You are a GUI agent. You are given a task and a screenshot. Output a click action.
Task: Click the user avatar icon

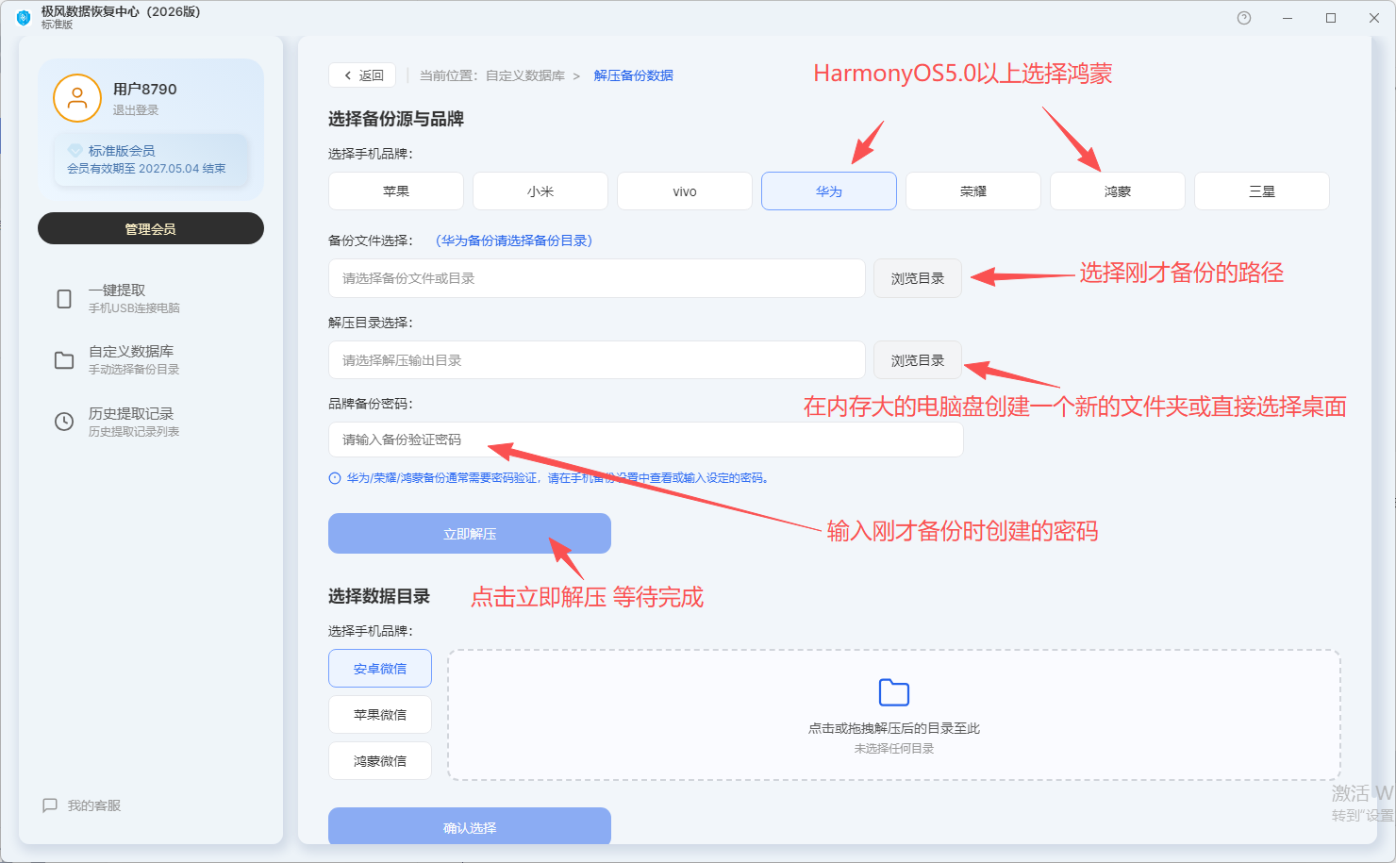77,98
